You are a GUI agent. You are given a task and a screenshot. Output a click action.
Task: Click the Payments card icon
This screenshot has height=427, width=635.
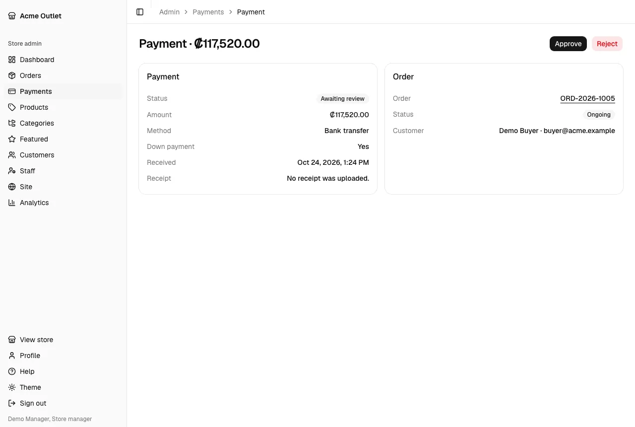pyautogui.click(x=12, y=91)
